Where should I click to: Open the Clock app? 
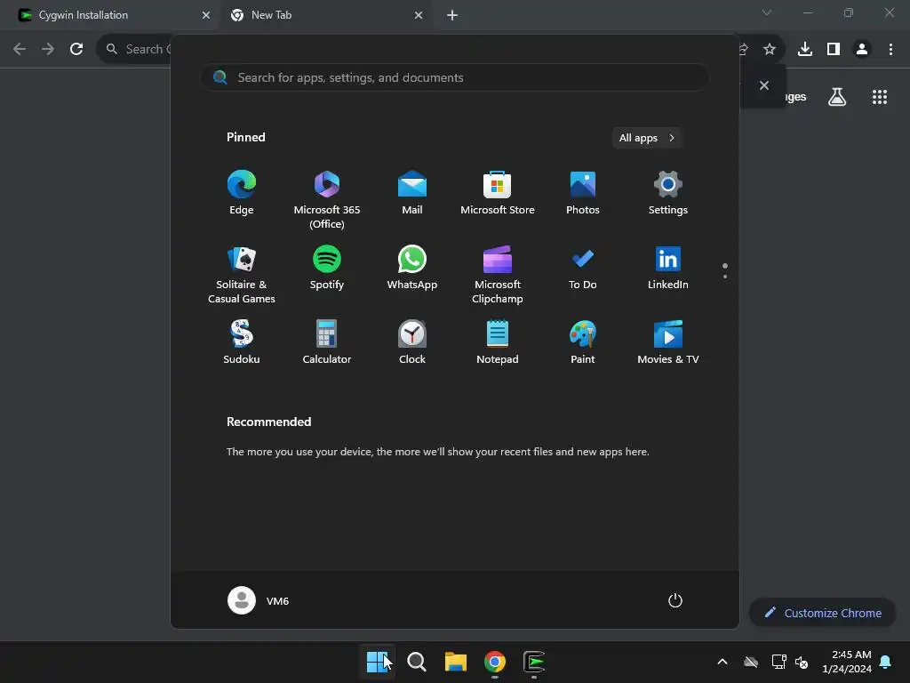pyautogui.click(x=412, y=342)
